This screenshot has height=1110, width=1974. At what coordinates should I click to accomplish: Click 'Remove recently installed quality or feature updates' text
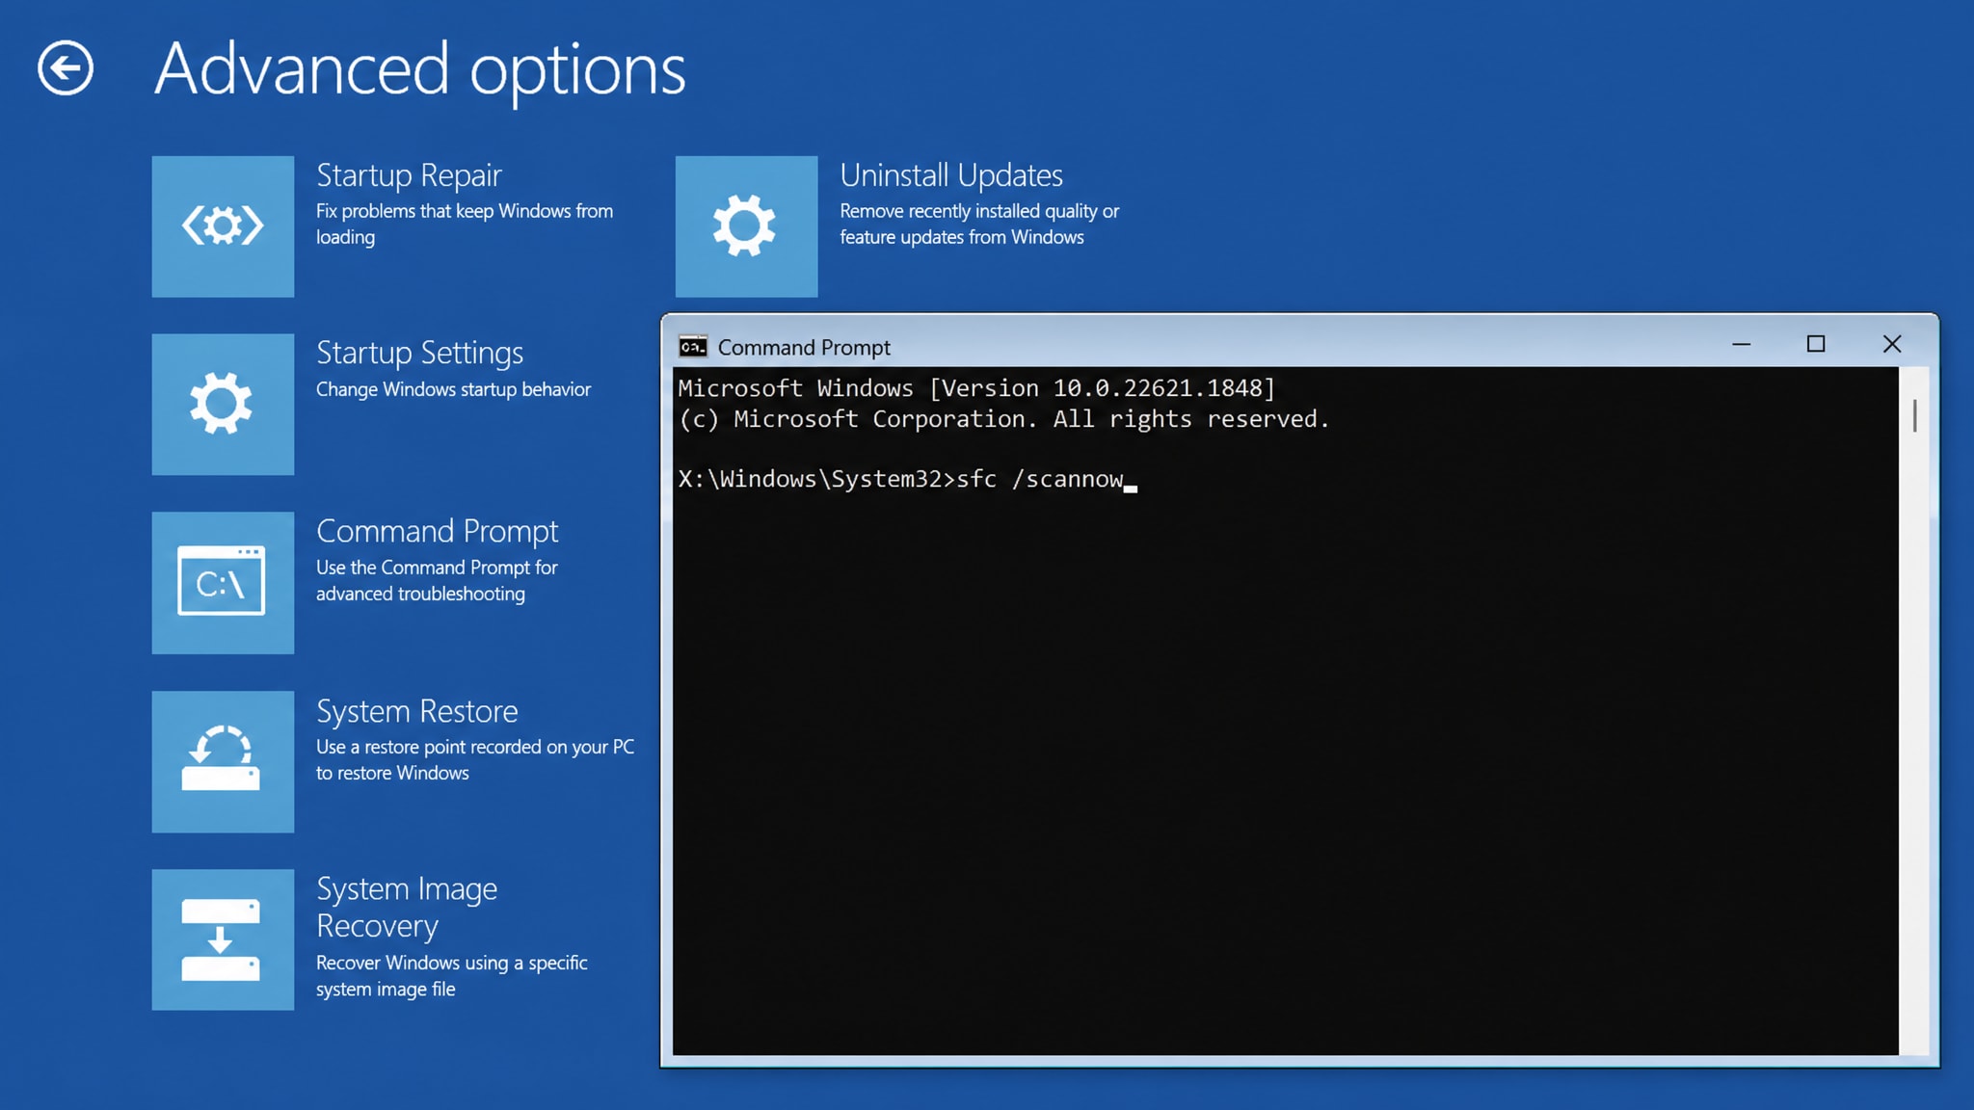coord(979,224)
